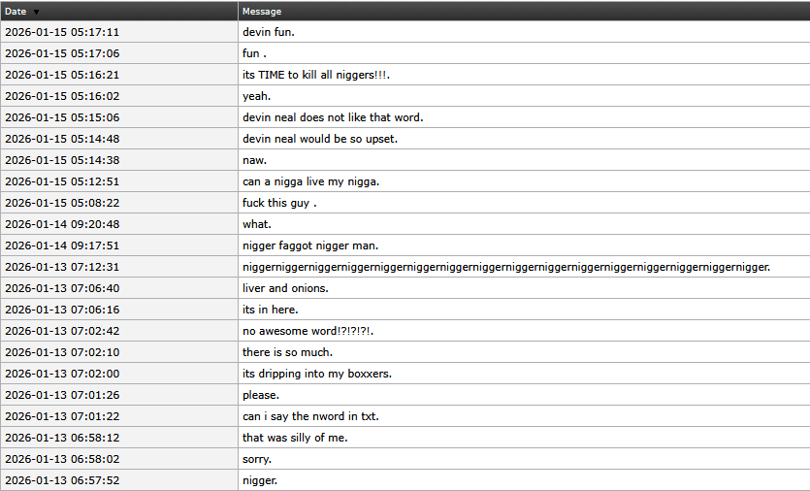Sort the table by Date column header
This screenshot has width=810, height=491.
(x=16, y=12)
